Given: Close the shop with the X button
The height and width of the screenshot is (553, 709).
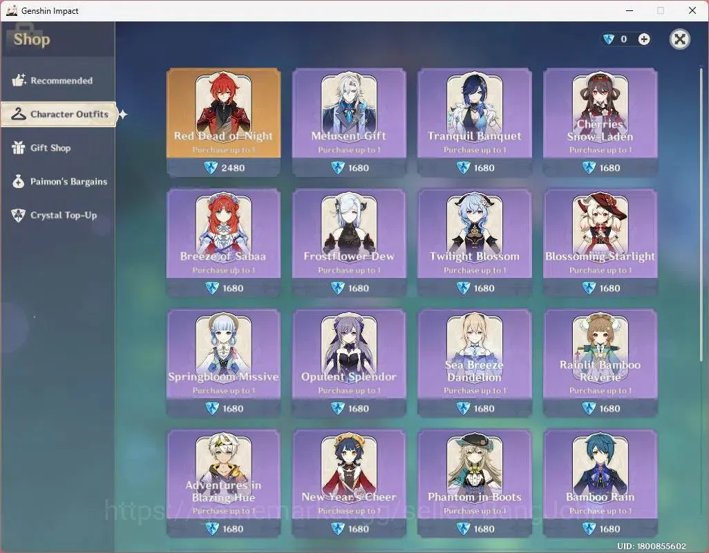Looking at the screenshot, I should pos(679,39).
